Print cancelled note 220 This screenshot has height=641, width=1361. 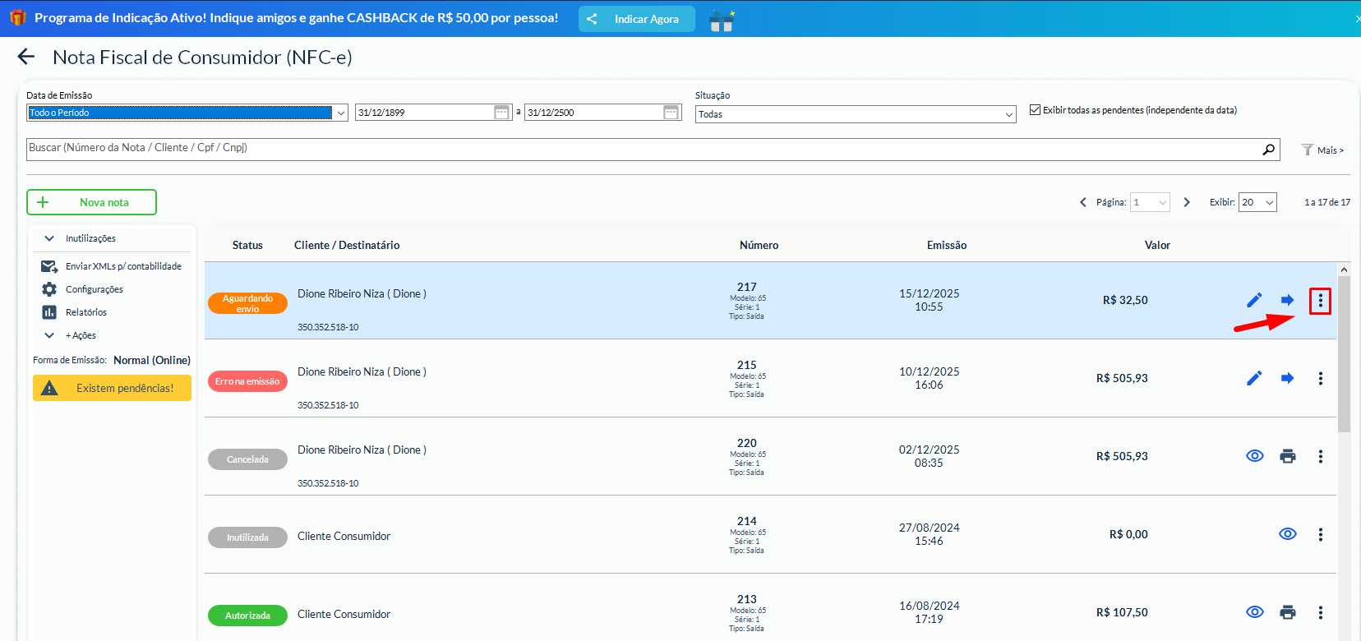(1287, 456)
